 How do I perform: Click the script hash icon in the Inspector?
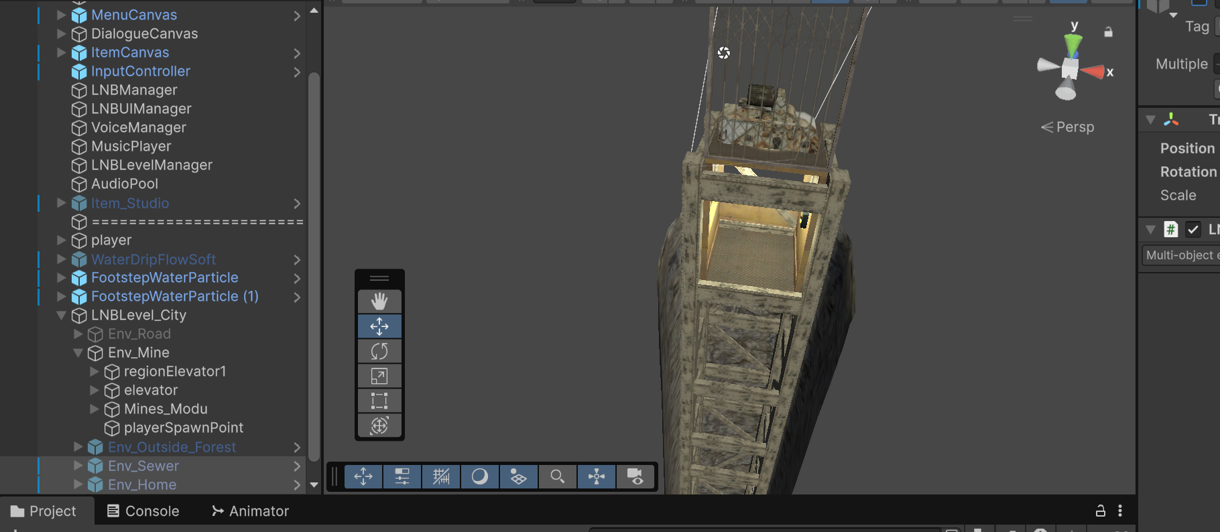point(1170,230)
